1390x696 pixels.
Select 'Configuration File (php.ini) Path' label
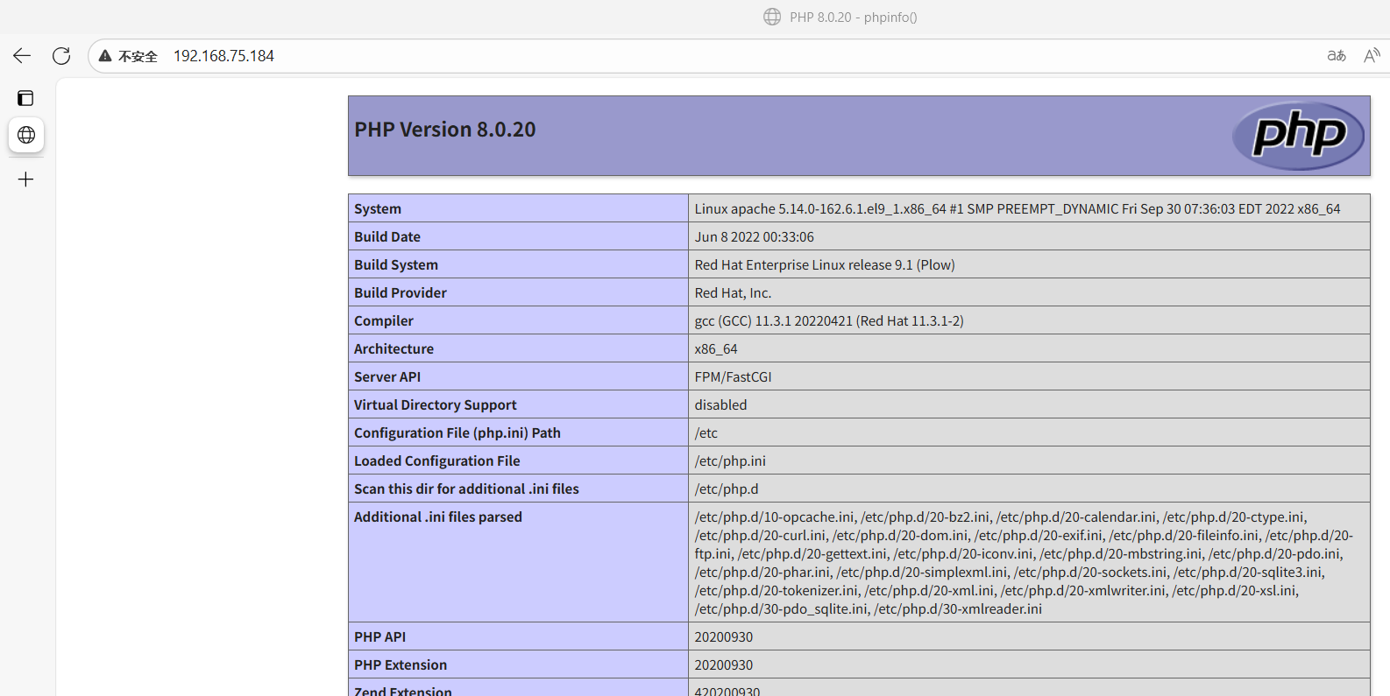[x=457, y=432]
